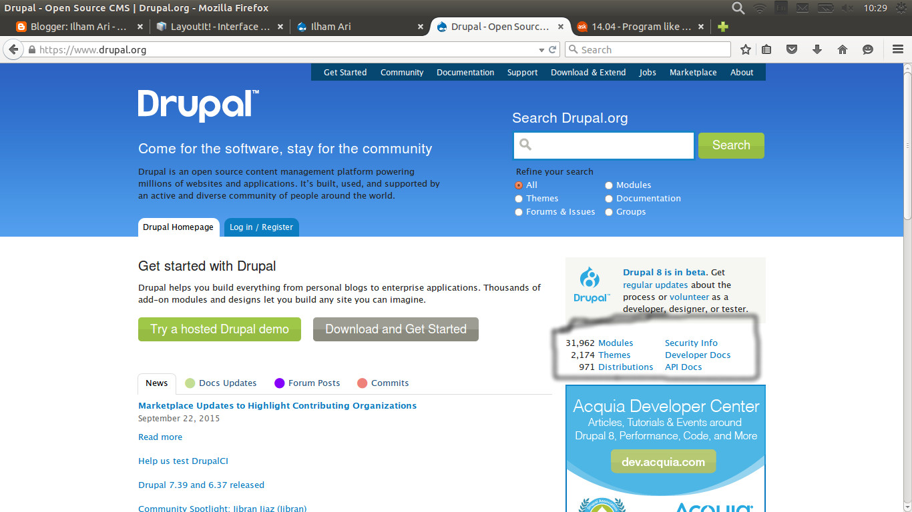This screenshot has height=512, width=912.
Task: Click the Drupal logo in header
Action: tap(198, 106)
